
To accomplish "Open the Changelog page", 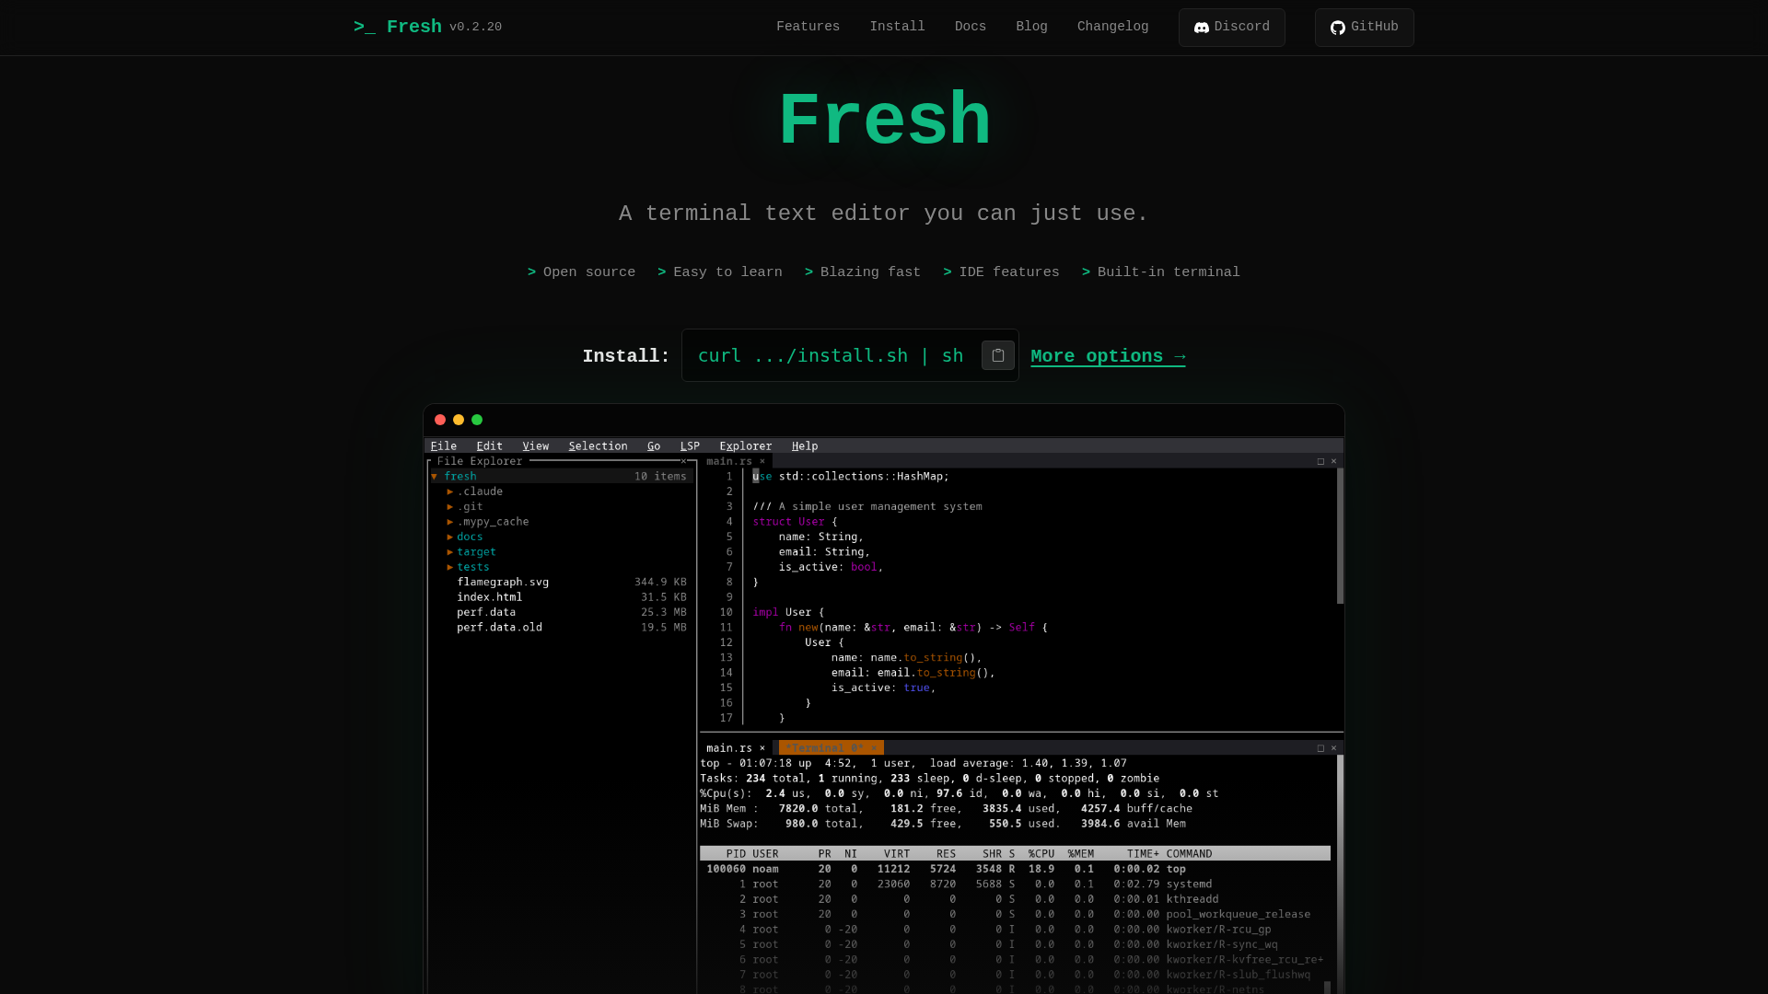I will 1112,27.
